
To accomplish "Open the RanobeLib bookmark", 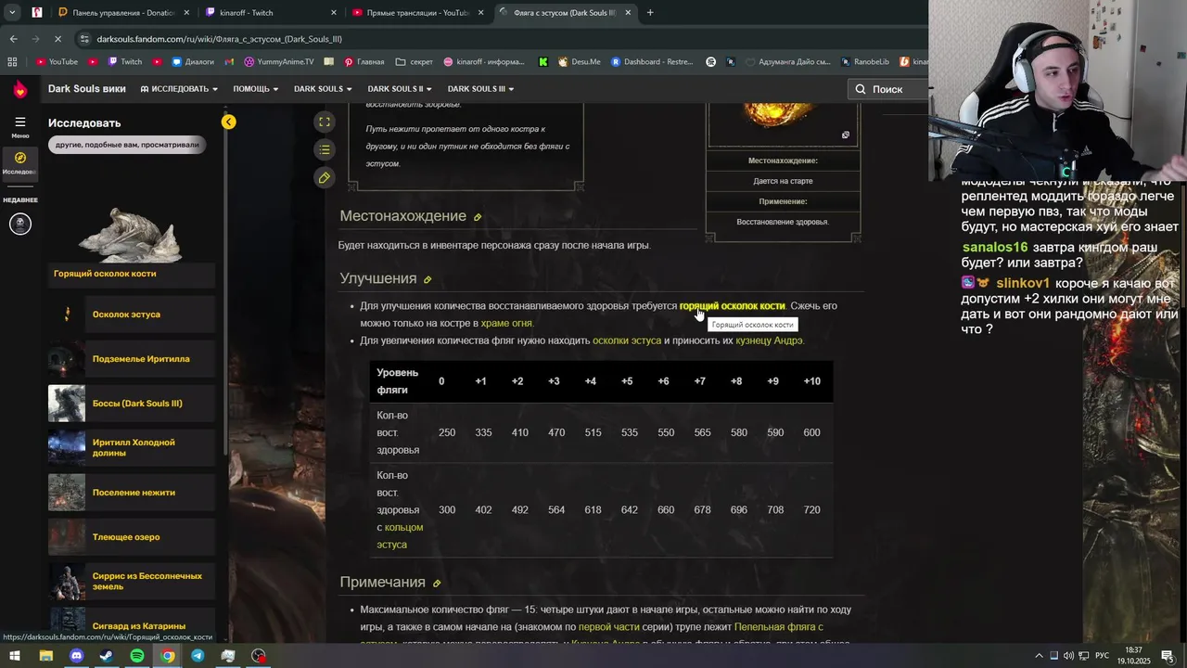I will coord(864,62).
